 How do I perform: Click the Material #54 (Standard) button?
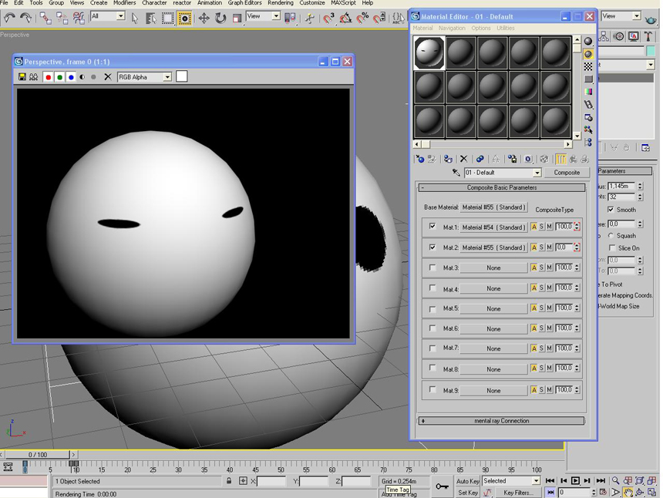[493, 227]
